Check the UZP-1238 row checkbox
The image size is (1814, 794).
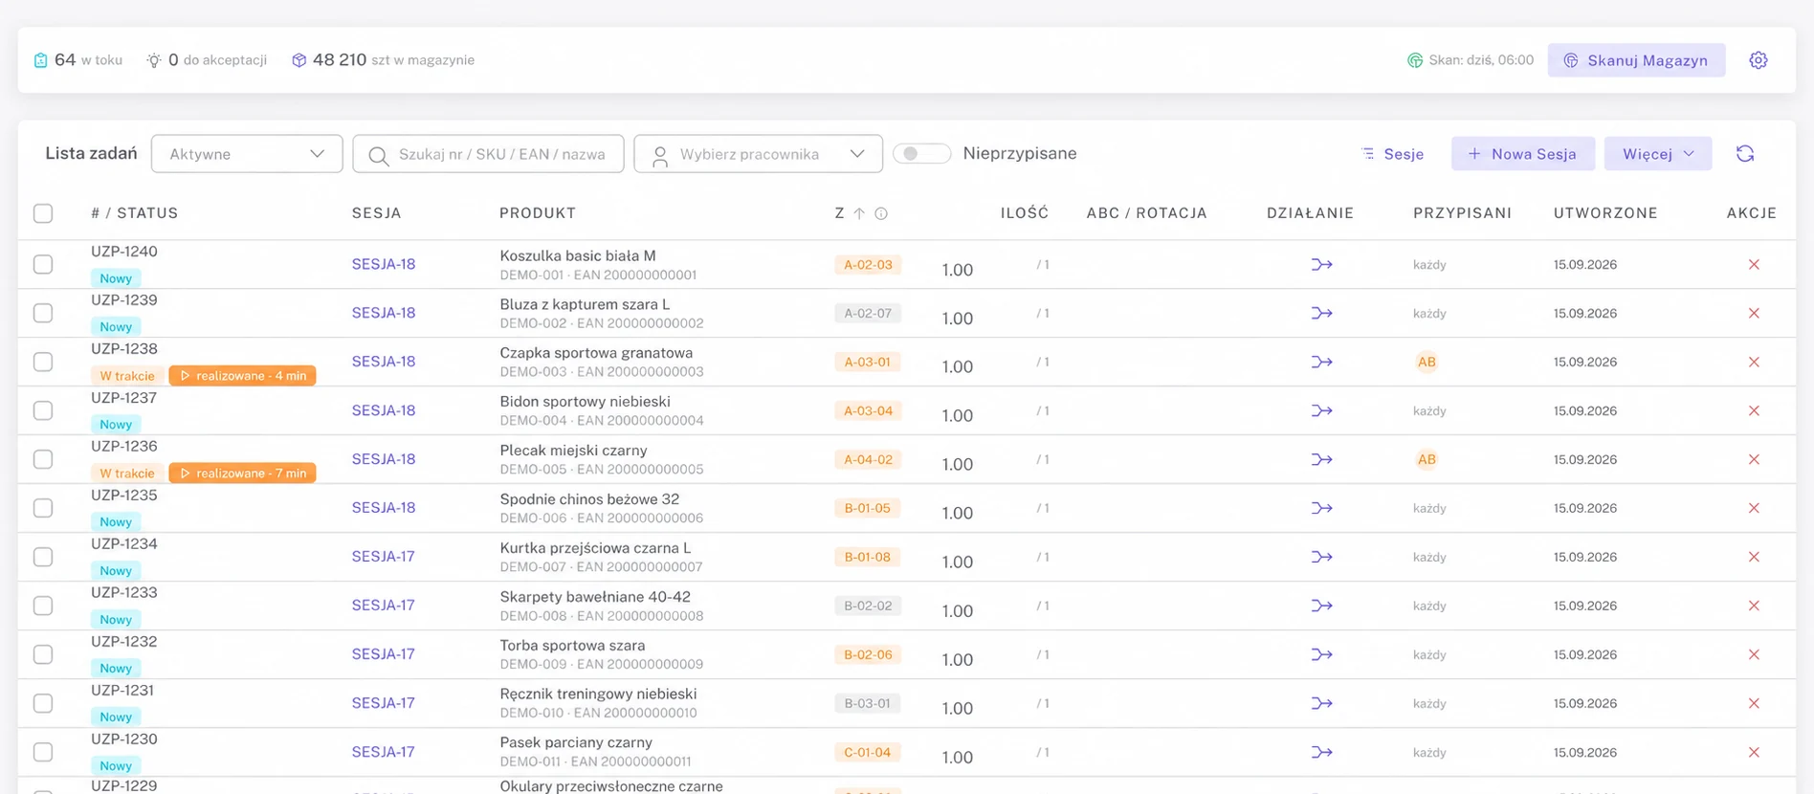click(x=43, y=362)
